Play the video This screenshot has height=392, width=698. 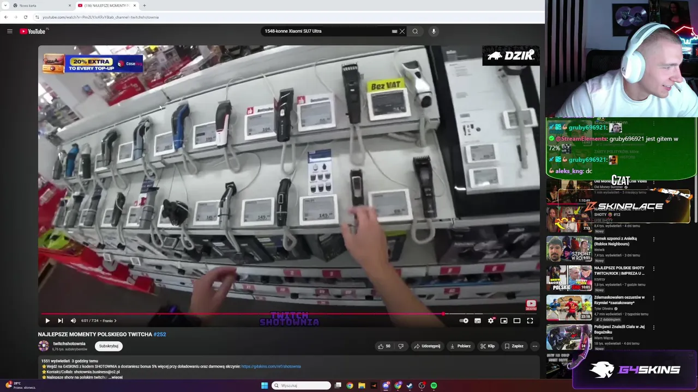coord(47,321)
